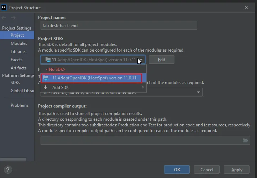Click the Apply button
The width and height of the screenshot is (257, 178).
click(237, 169)
